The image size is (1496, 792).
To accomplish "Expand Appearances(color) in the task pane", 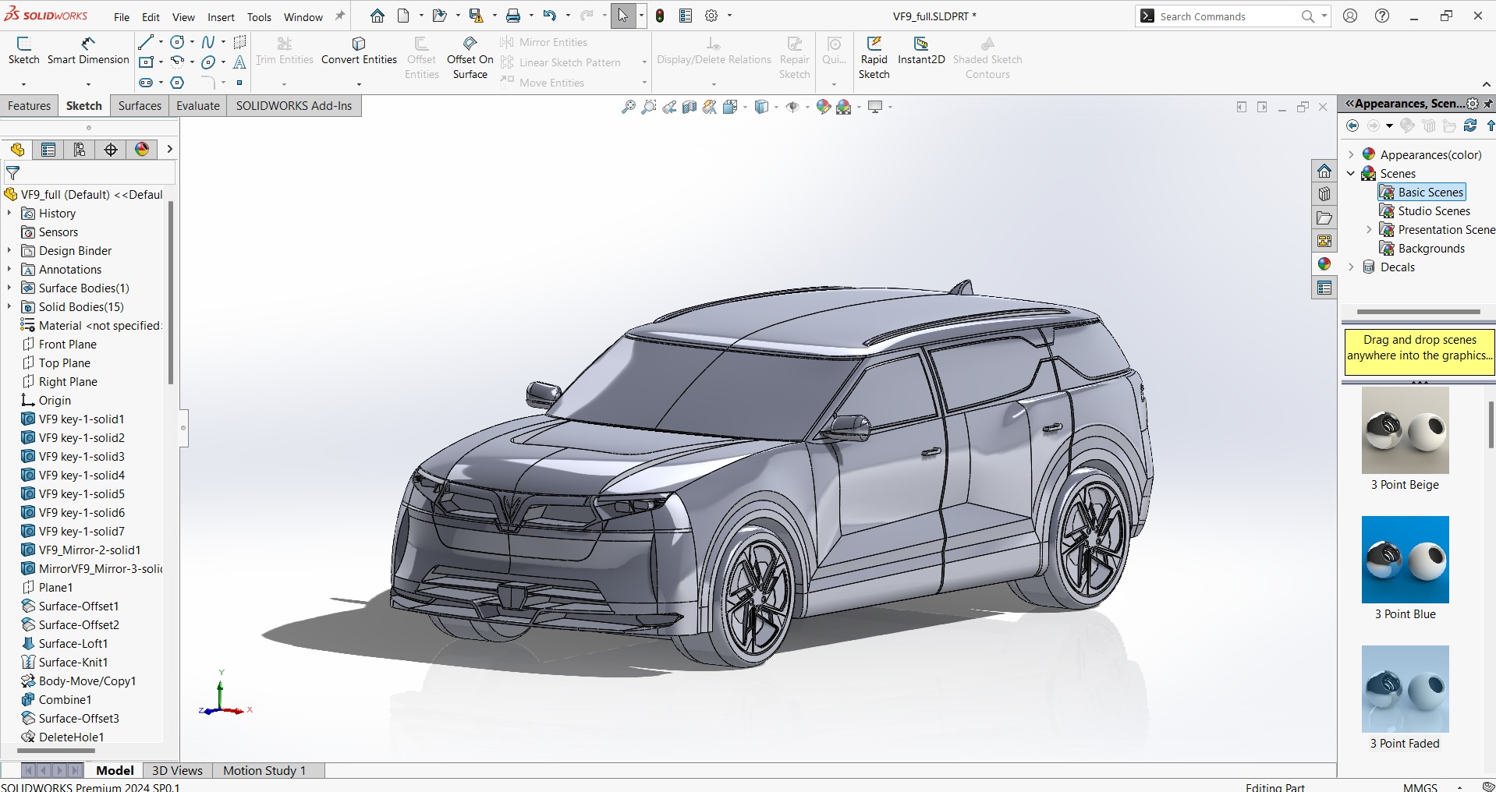I will [1352, 154].
